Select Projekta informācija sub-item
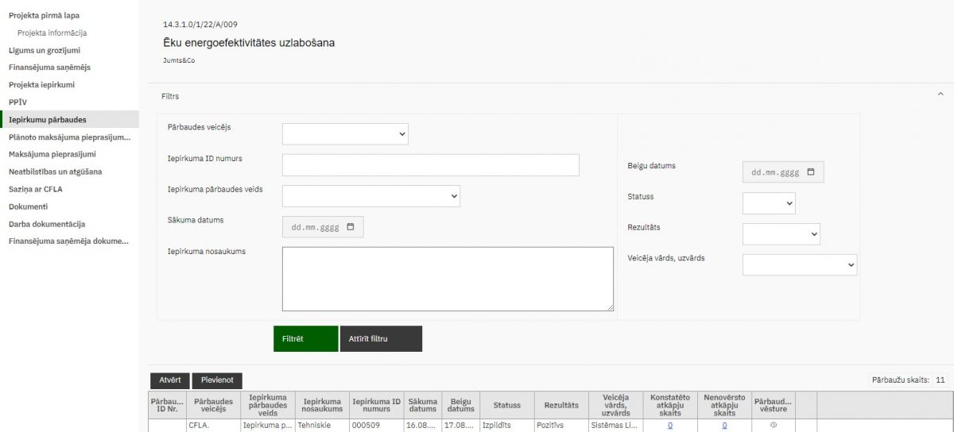954x432 pixels. (x=52, y=33)
